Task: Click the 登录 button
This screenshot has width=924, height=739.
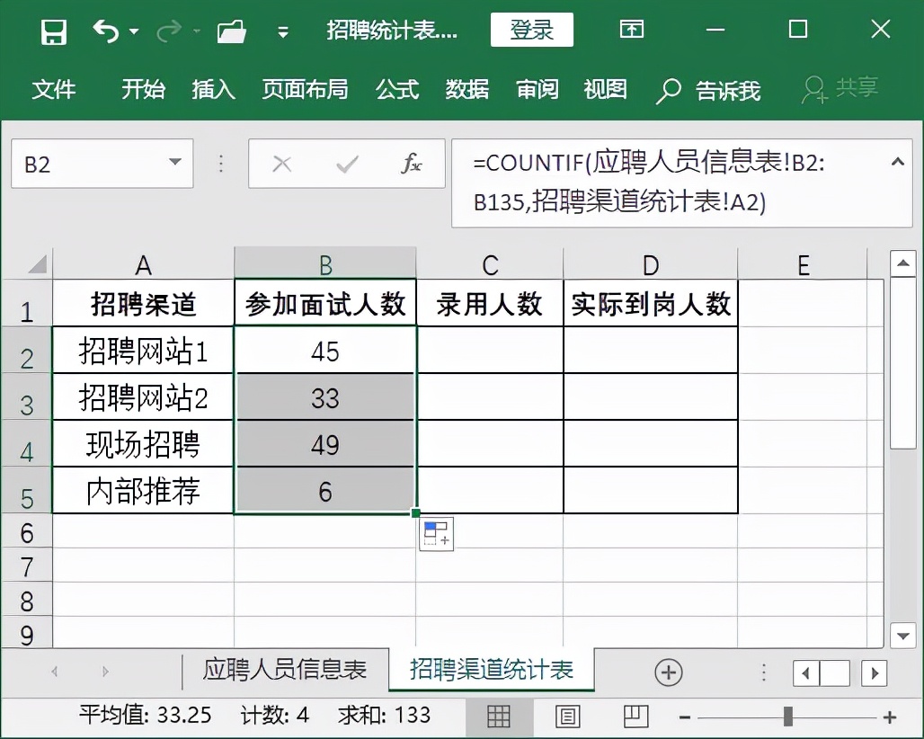Action: [531, 30]
